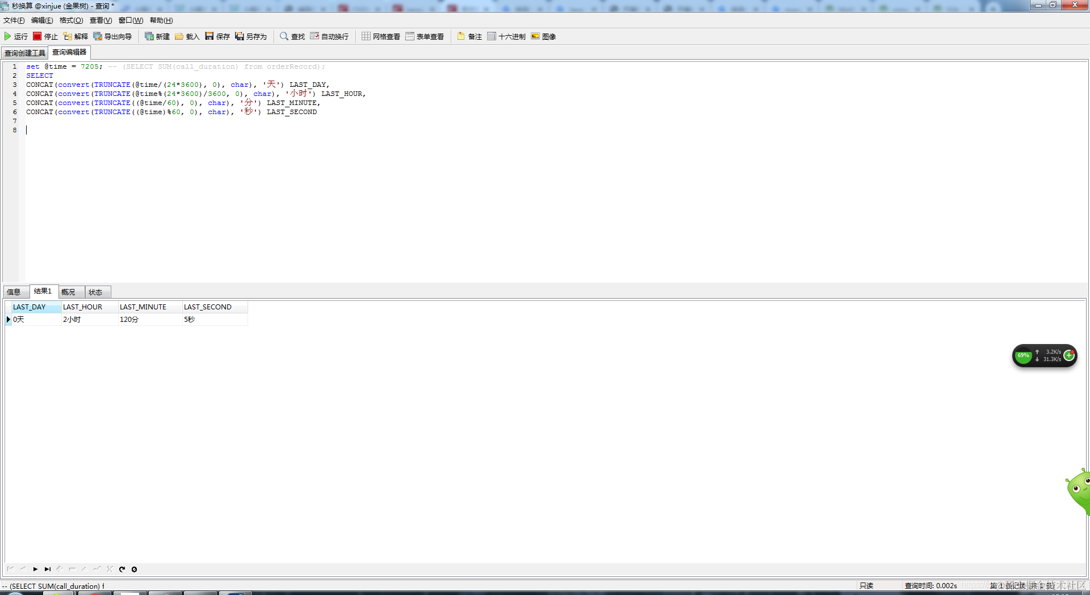Click the discard changes X icon
The width and height of the screenshot is (1090, 595).
[x=110, y=569]
